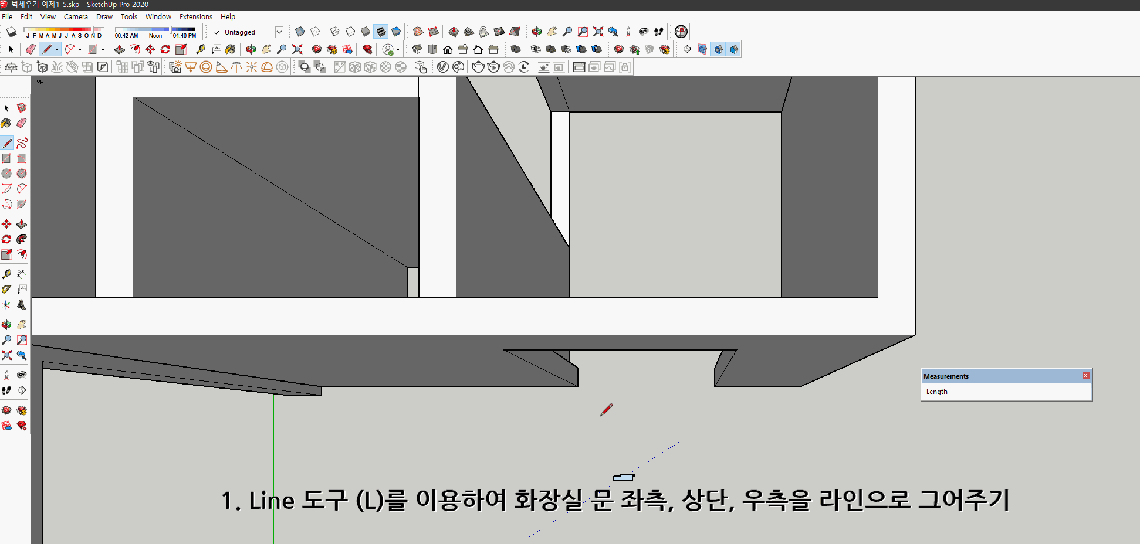Viewport: 1140px width, 544px height.
Task: Enable X-ray face style
Action: 299,32
